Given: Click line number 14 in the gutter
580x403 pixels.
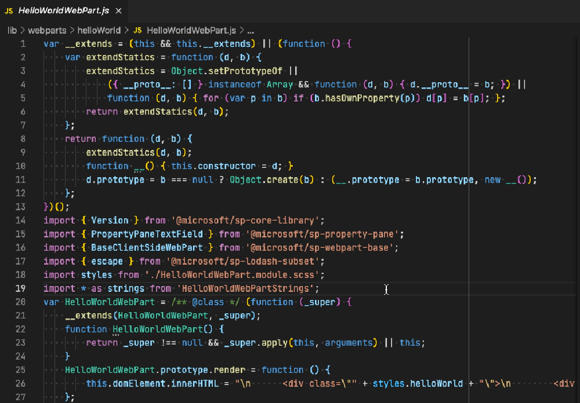Looking at the screenshot, I should coord(20,221).
